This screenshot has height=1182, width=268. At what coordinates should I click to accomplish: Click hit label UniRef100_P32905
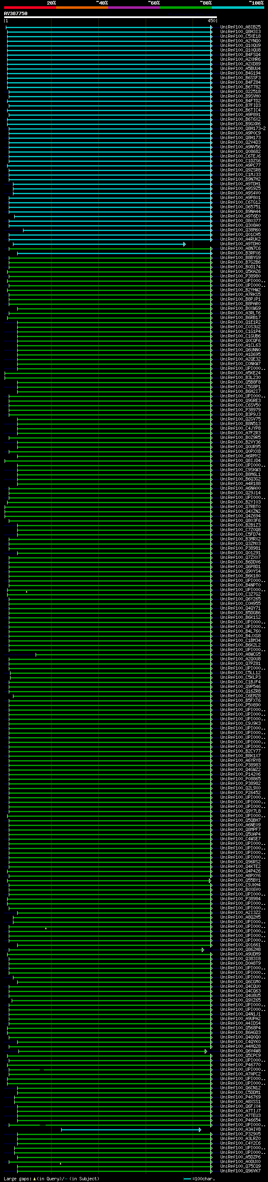[240, 1134]
